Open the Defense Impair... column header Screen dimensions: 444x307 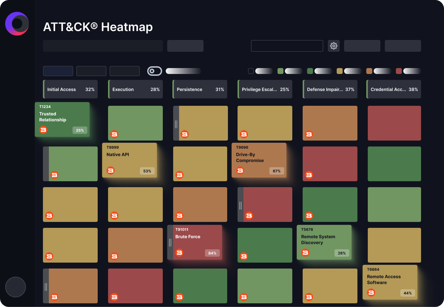pyautogui.click(x=330, y=89)
